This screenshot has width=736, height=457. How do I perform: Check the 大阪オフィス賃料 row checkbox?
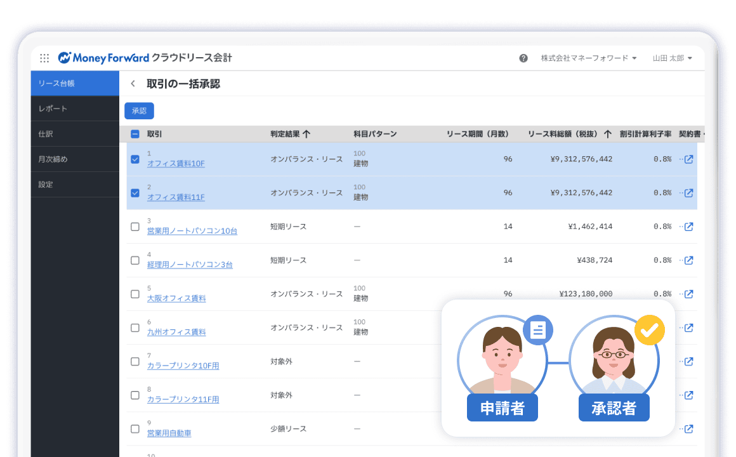pos(135,294)
